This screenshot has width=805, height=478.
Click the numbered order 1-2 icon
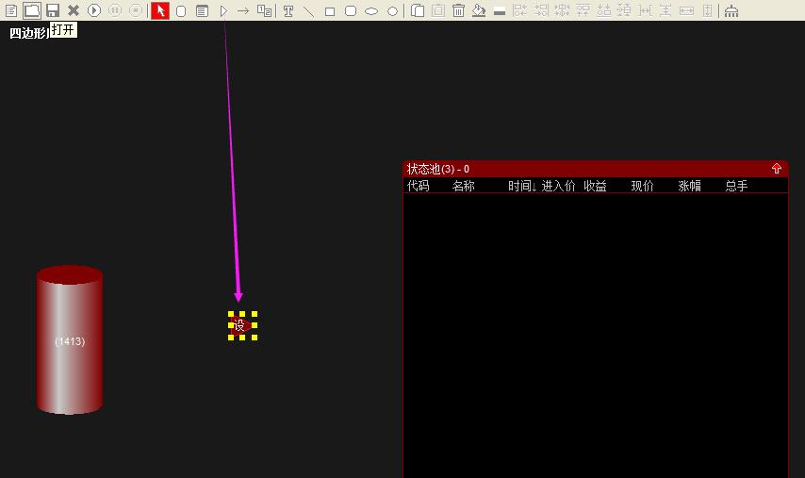pyautogui.click(x=264, y=10)
